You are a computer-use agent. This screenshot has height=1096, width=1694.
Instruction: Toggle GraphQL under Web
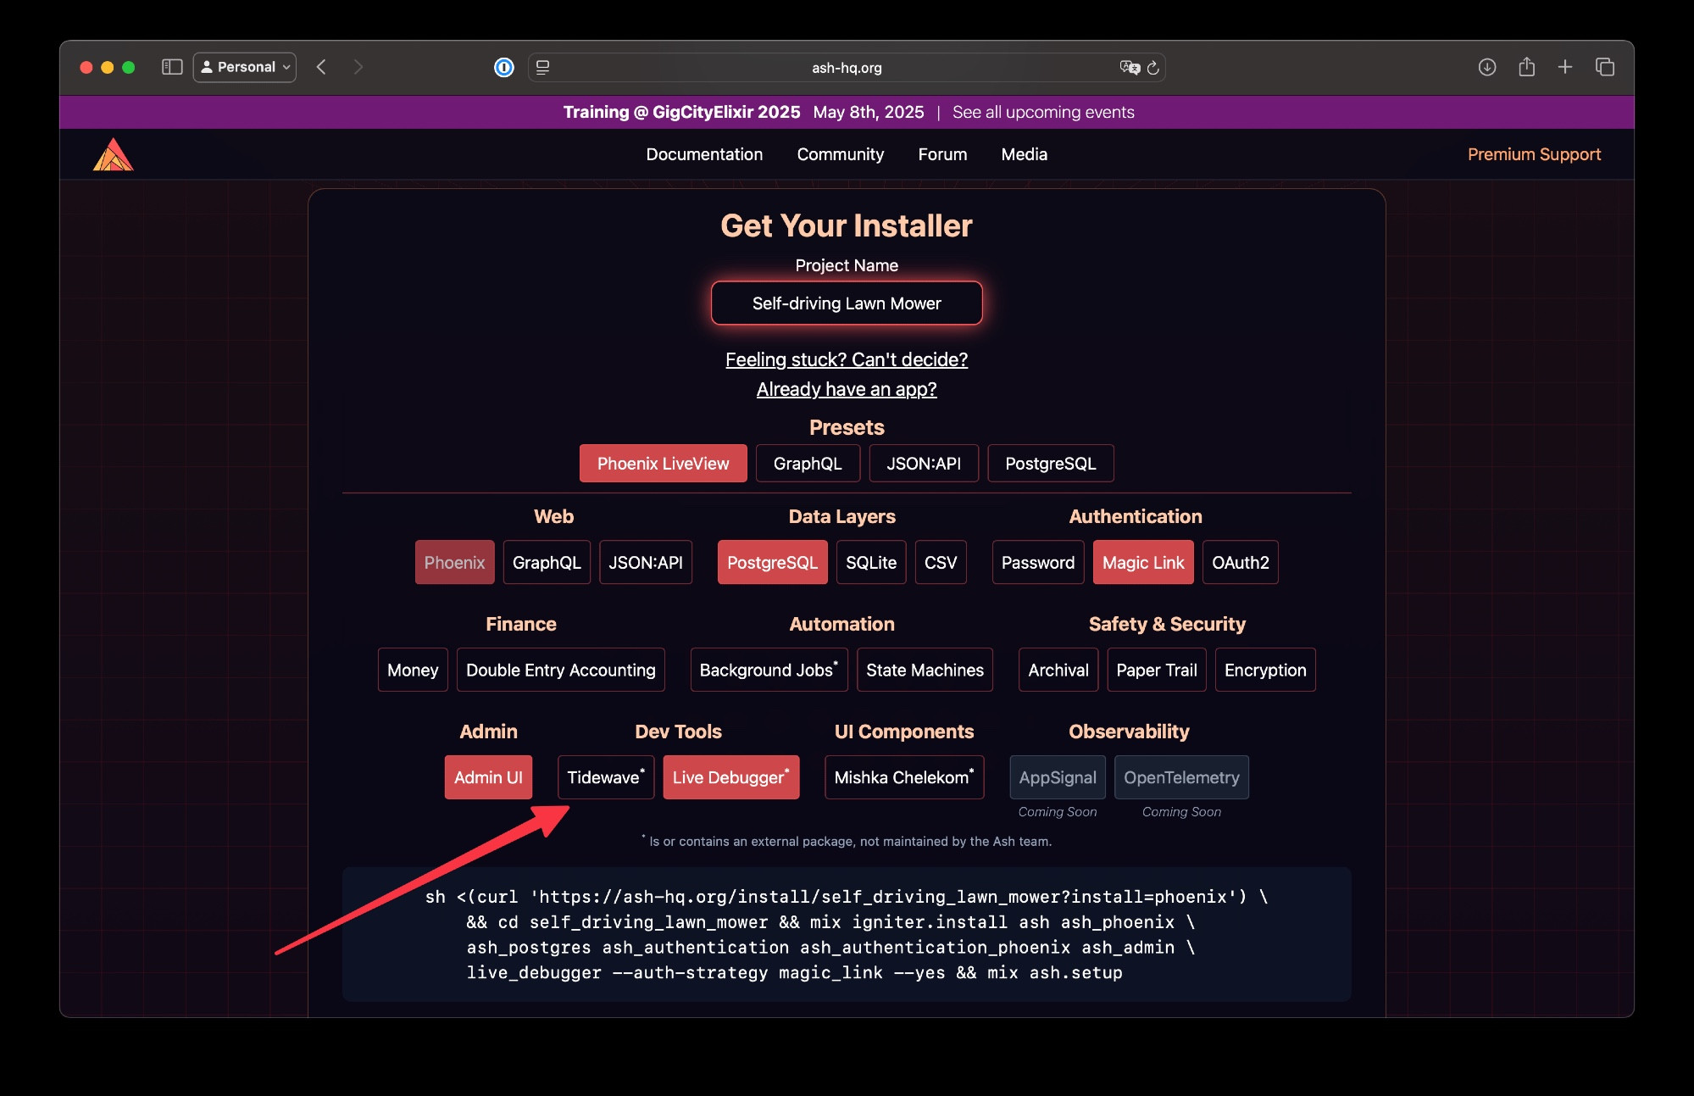tap(547, 562)
